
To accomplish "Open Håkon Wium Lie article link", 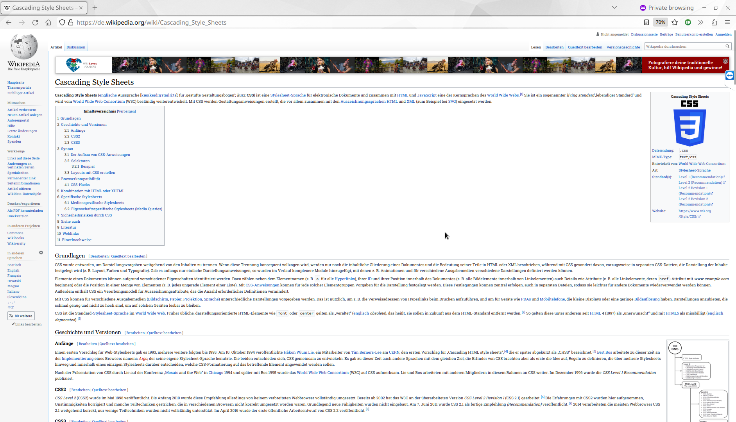I will 298,352.
